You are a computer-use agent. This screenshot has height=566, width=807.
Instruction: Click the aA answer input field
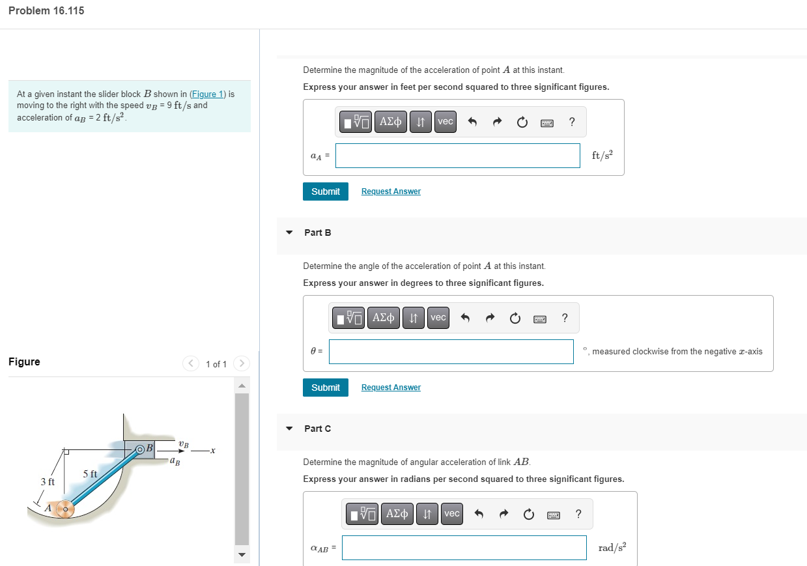(457, 155)
